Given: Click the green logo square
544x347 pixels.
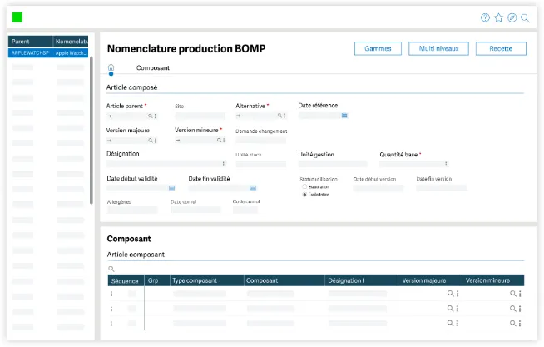Looking at the screenshot, I should 17,17.
